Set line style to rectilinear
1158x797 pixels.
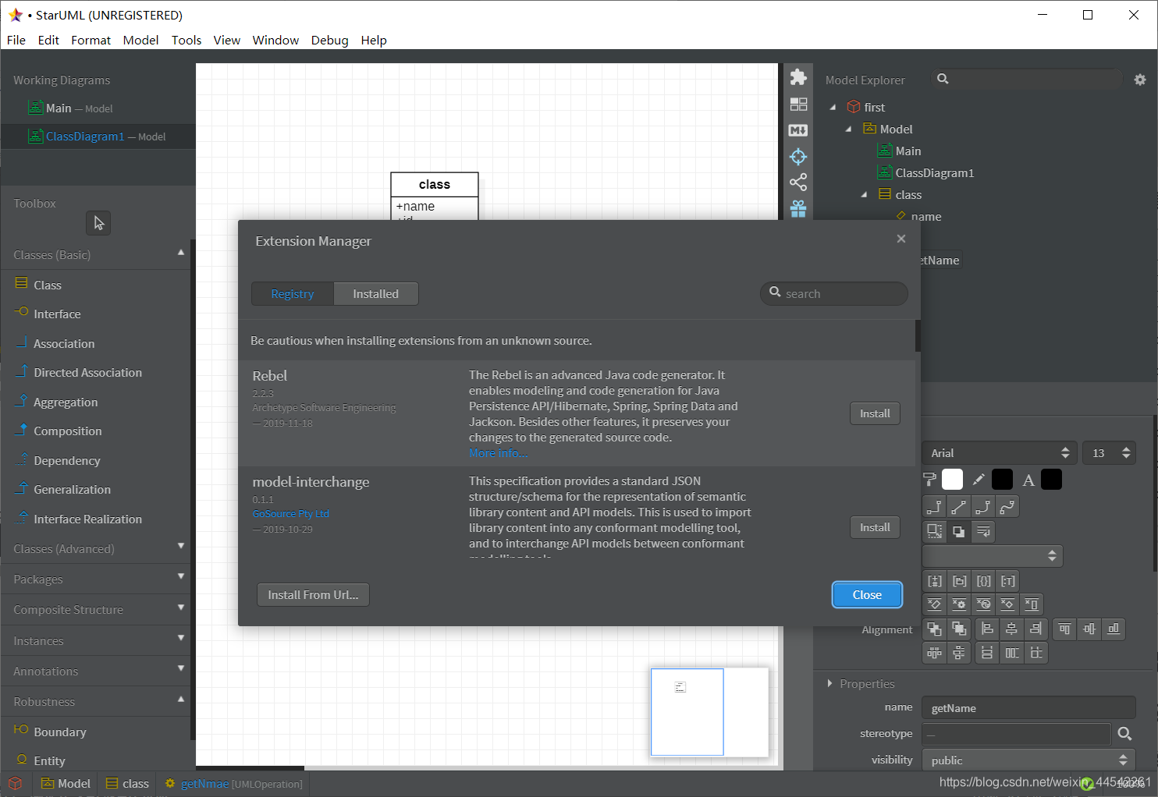tap(934, 507)
